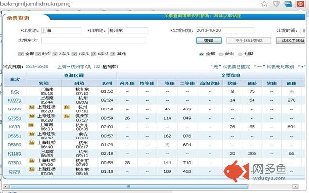309x193 pixels.
Task: Open train D5651 link
Action: coord(14,136)
